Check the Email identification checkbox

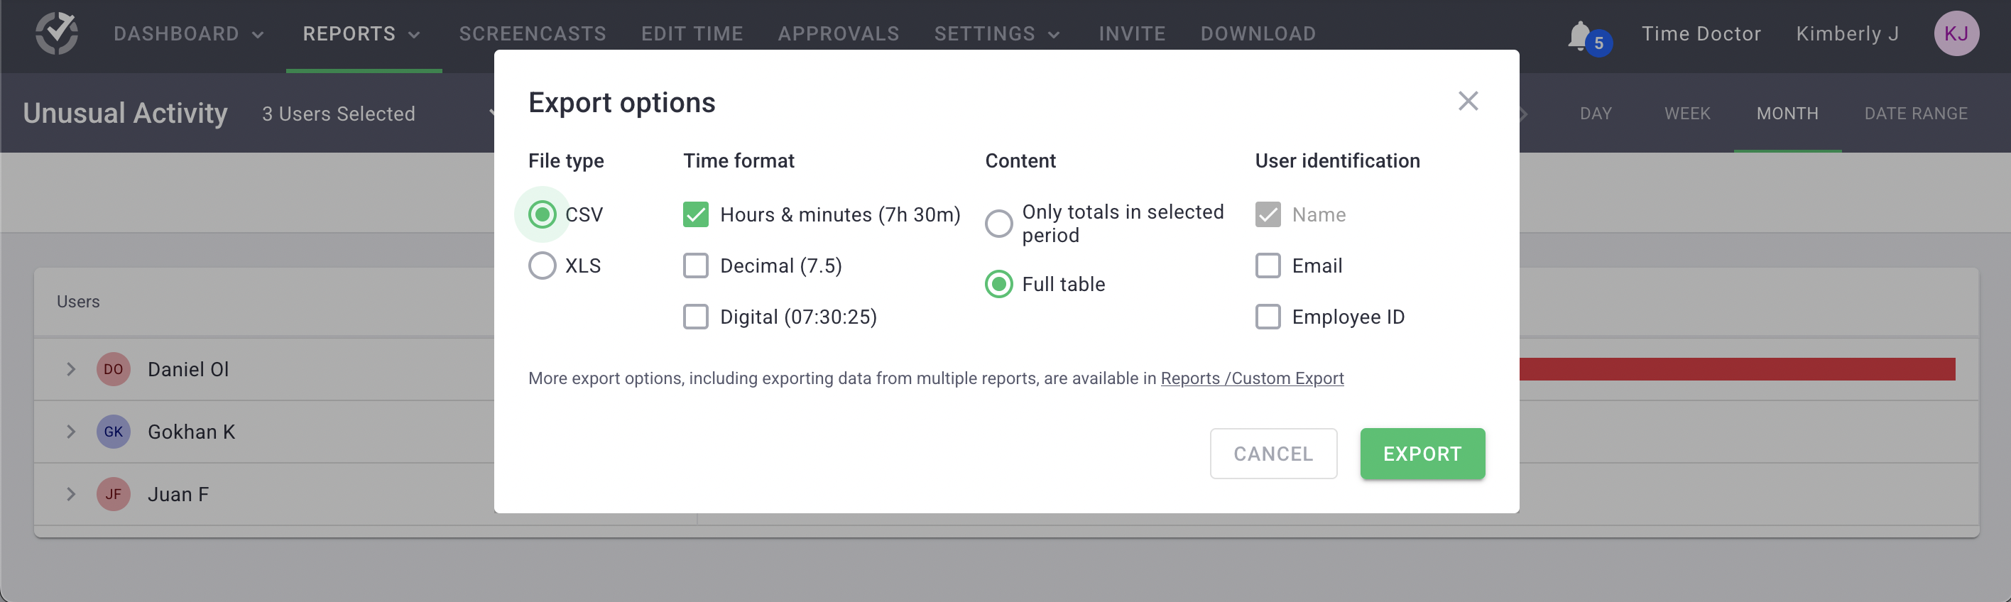(1268, 266)
